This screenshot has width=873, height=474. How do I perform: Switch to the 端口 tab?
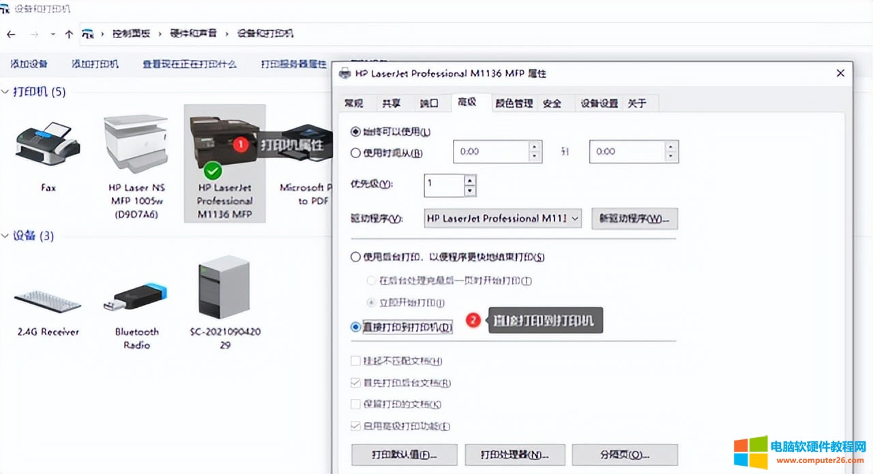click(x=429, y=104)
